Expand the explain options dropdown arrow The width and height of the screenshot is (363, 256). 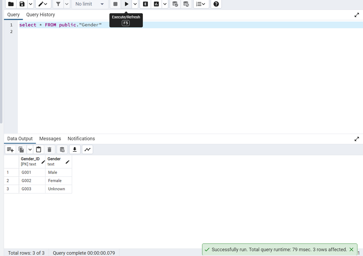pos(165,4)
